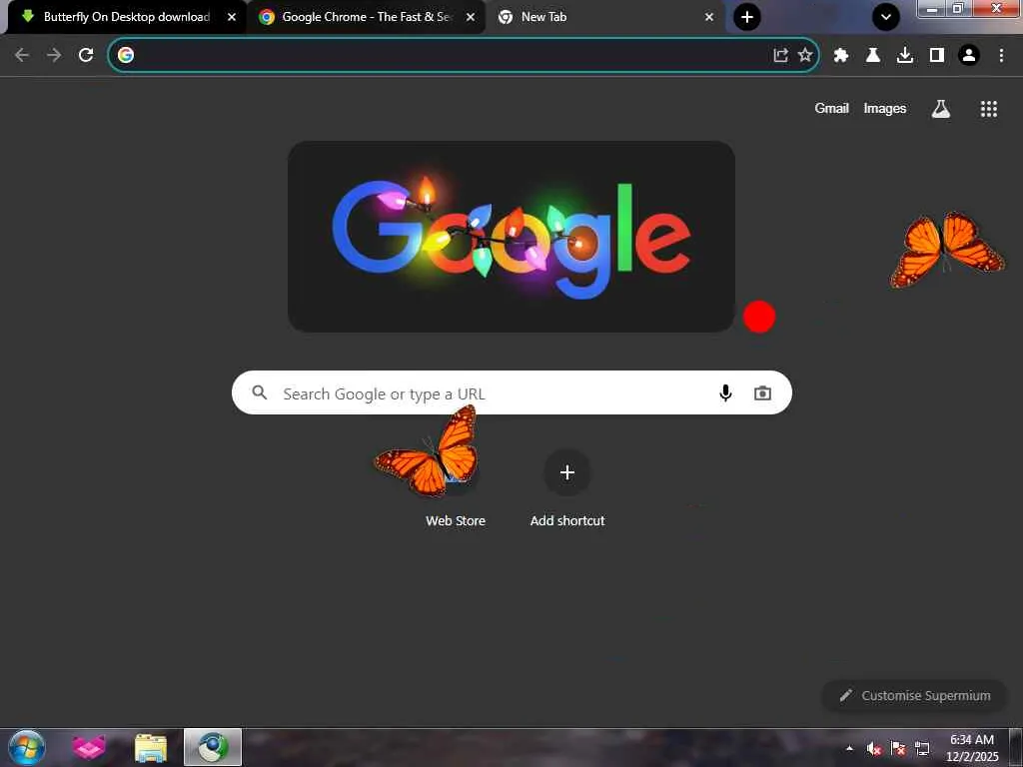Click the butterfly over Web Store
Viewport: 1023px width, 767px height.
coord(428,451)
